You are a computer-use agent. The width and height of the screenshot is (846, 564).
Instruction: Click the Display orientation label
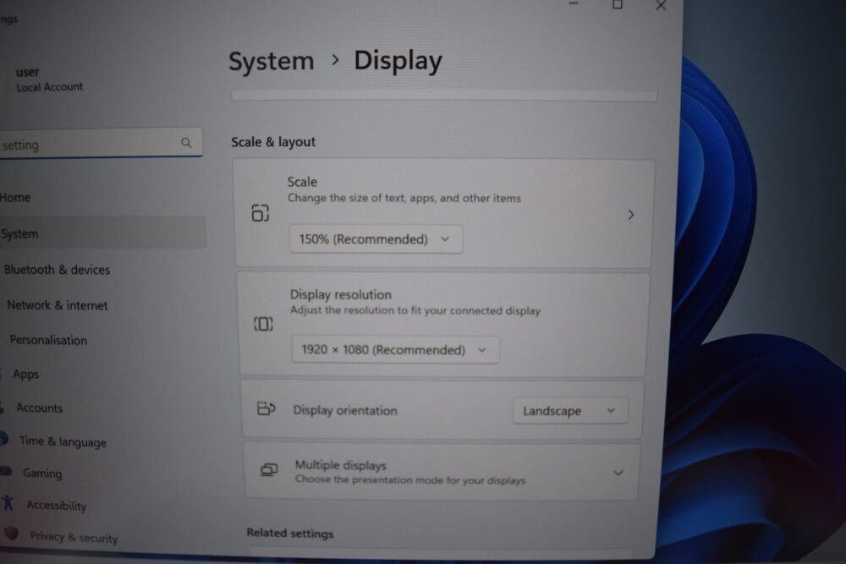(345, 410)
